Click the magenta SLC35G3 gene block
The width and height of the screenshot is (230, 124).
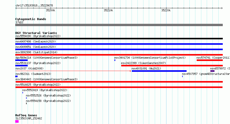(x=17, y=121)
